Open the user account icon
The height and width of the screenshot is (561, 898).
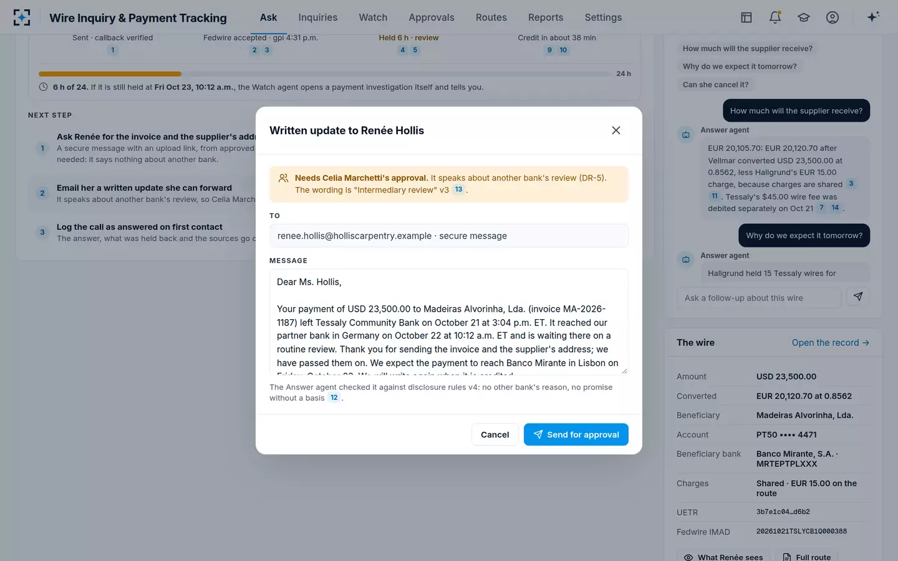(x=833, y=17)
